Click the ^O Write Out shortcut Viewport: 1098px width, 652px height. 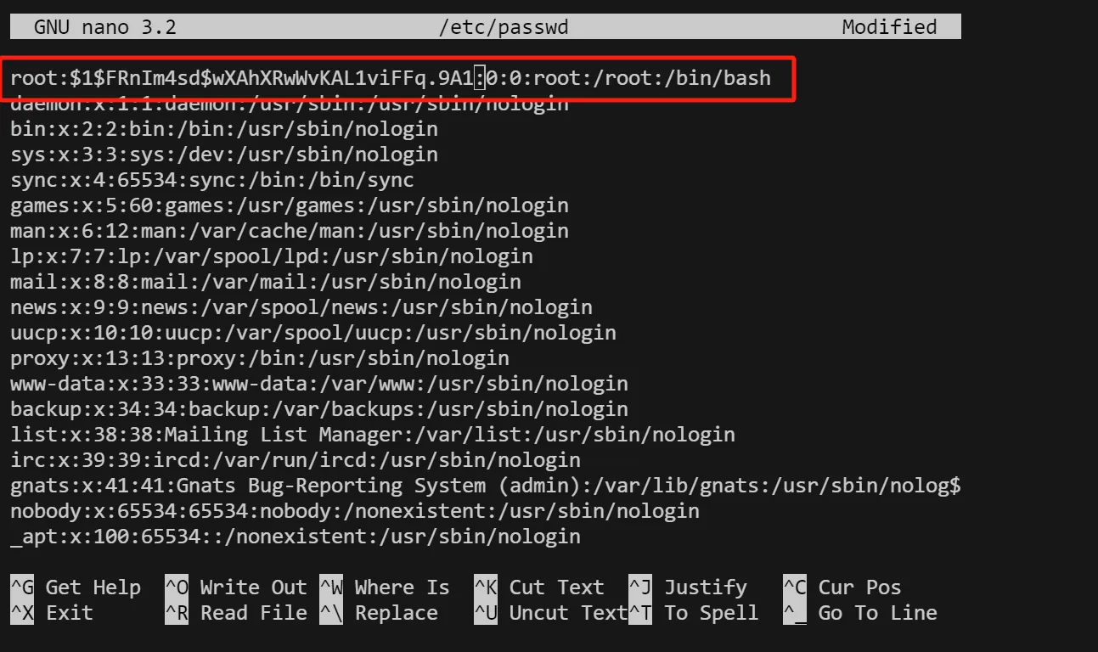(x=236, y=587)
